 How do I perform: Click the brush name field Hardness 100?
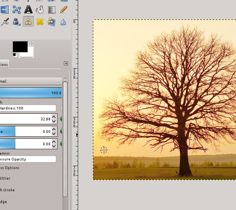click(x=28, y=108)
